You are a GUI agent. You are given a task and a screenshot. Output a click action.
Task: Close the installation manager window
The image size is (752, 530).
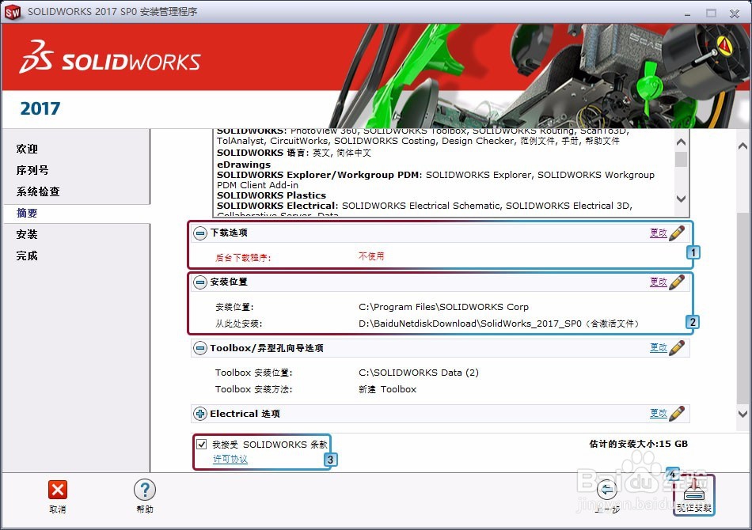[735, 13]
